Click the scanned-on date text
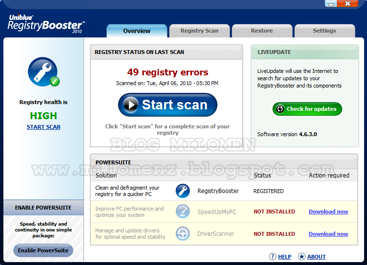This screenshot has width=367, height=265. 167,83
